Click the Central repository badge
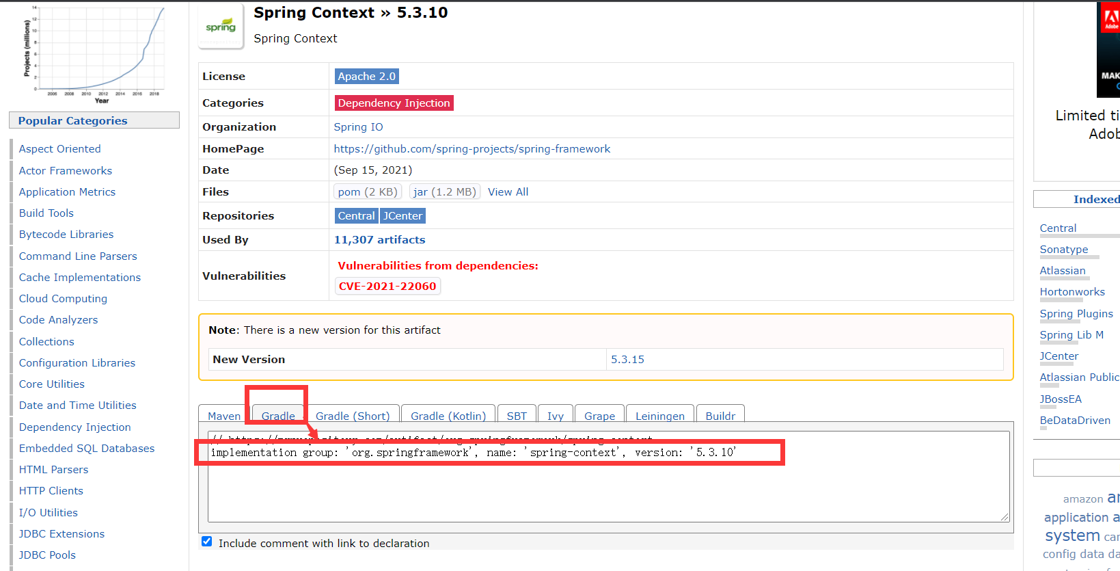Screen dimensions: 1120x571 [x=357, y=216]
